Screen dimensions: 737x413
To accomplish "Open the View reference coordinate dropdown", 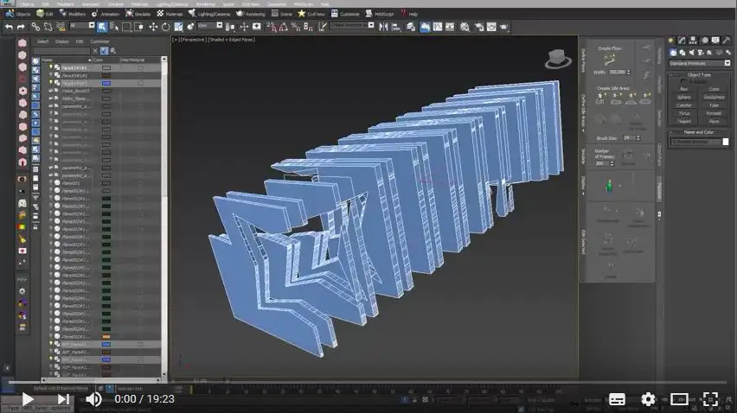I will point(209,25).
